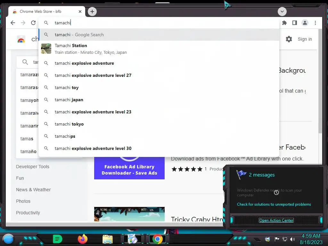Click the address bar containing tamachi

coord(159,23)
